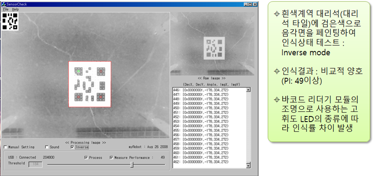Enable the Manual Setting checkbox
Image resolution: width=374 pixels, height=176 pixels.
[x=5, y=147]
